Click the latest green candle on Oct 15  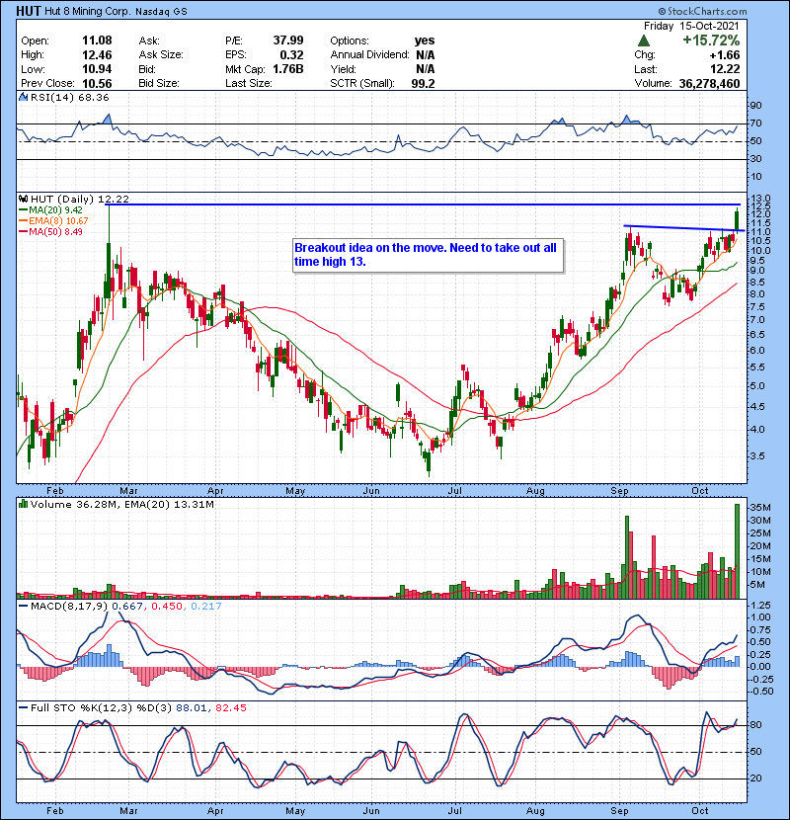[737, 219]
